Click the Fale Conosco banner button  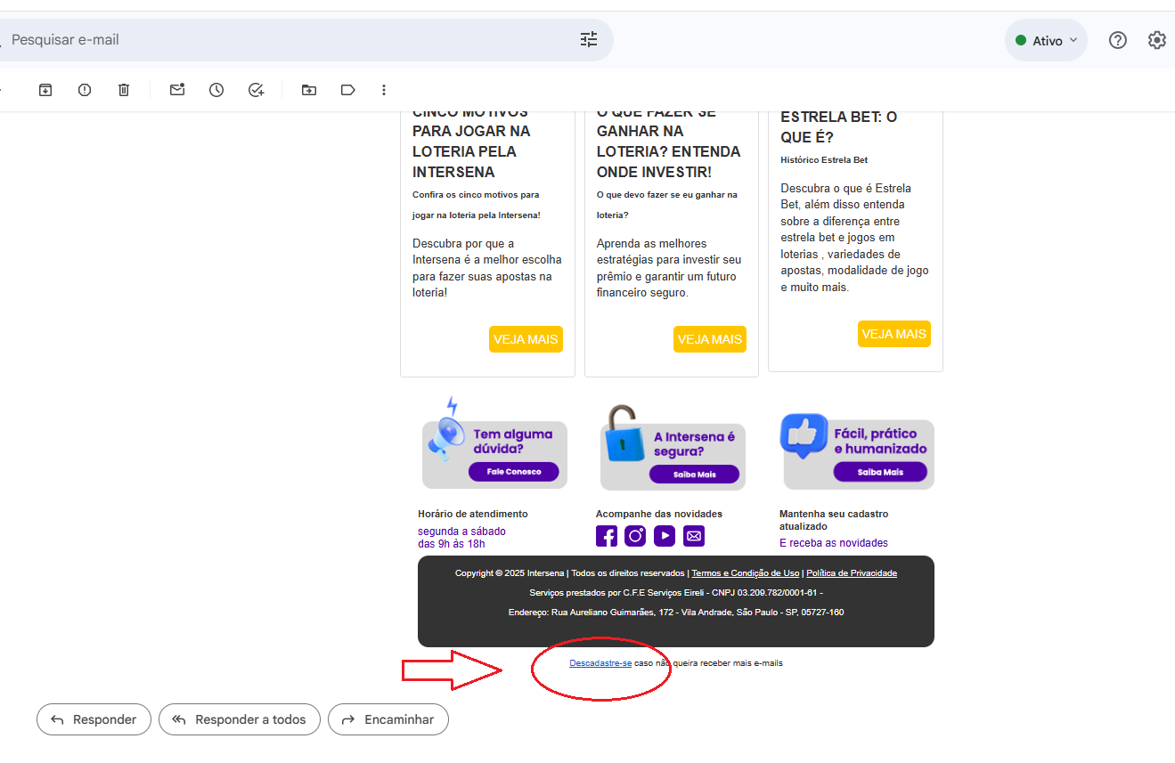click(514, 472)
